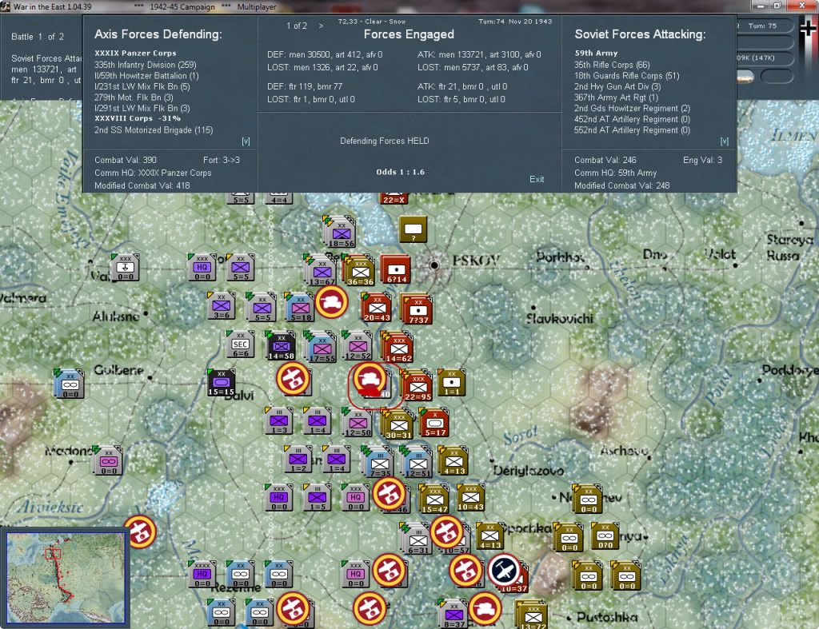Expand the Soviet Forces Attacking unit list
Viewport: 819px width, 629px height.
724,141
